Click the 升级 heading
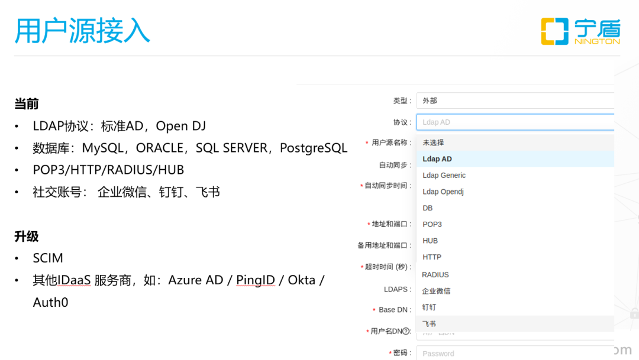Image resolution: width=639 pixels, height=360 pixels. click(27, 236)
